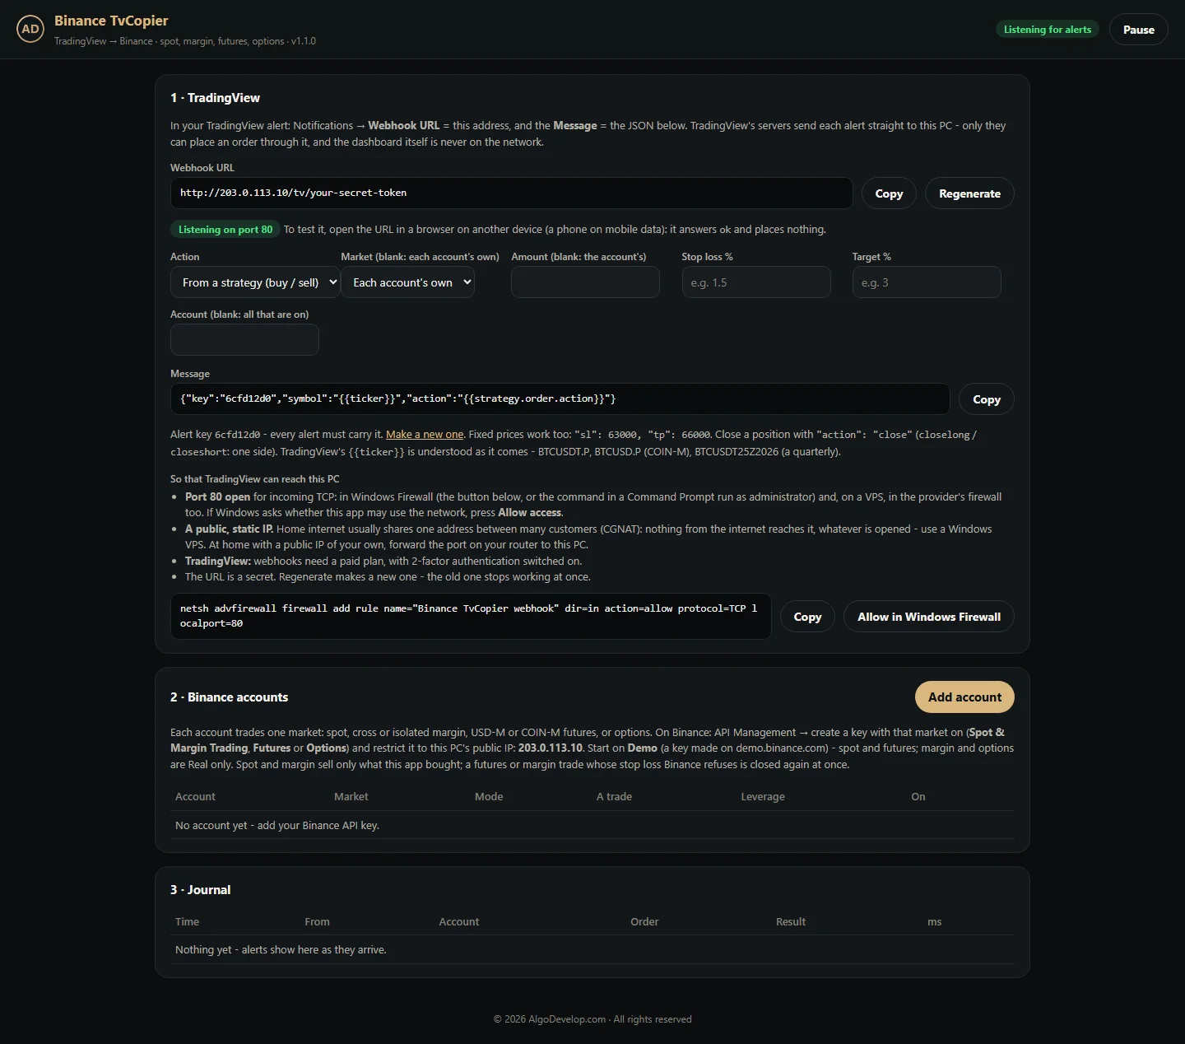
Task: Click the Journal 'From' column header
Action: coord(317,922)
